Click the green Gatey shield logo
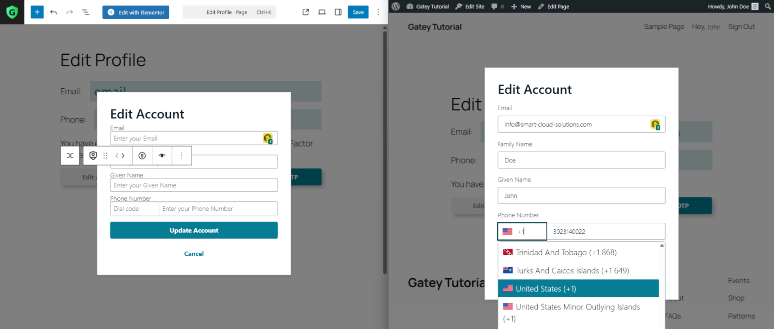 pyautogui.click(x=12, y=12)
